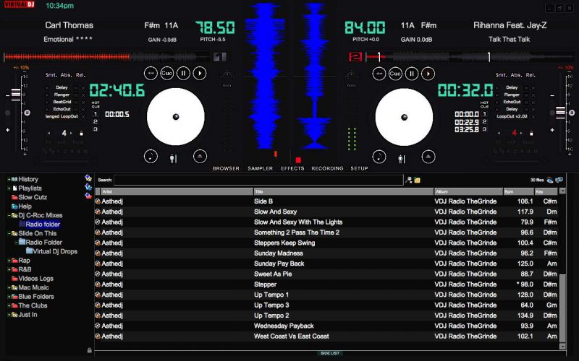This screenshot has height=361, width=579.
Task: Open the SAMPLER tab
Action: pyautogui.click(x=260, y=168)
